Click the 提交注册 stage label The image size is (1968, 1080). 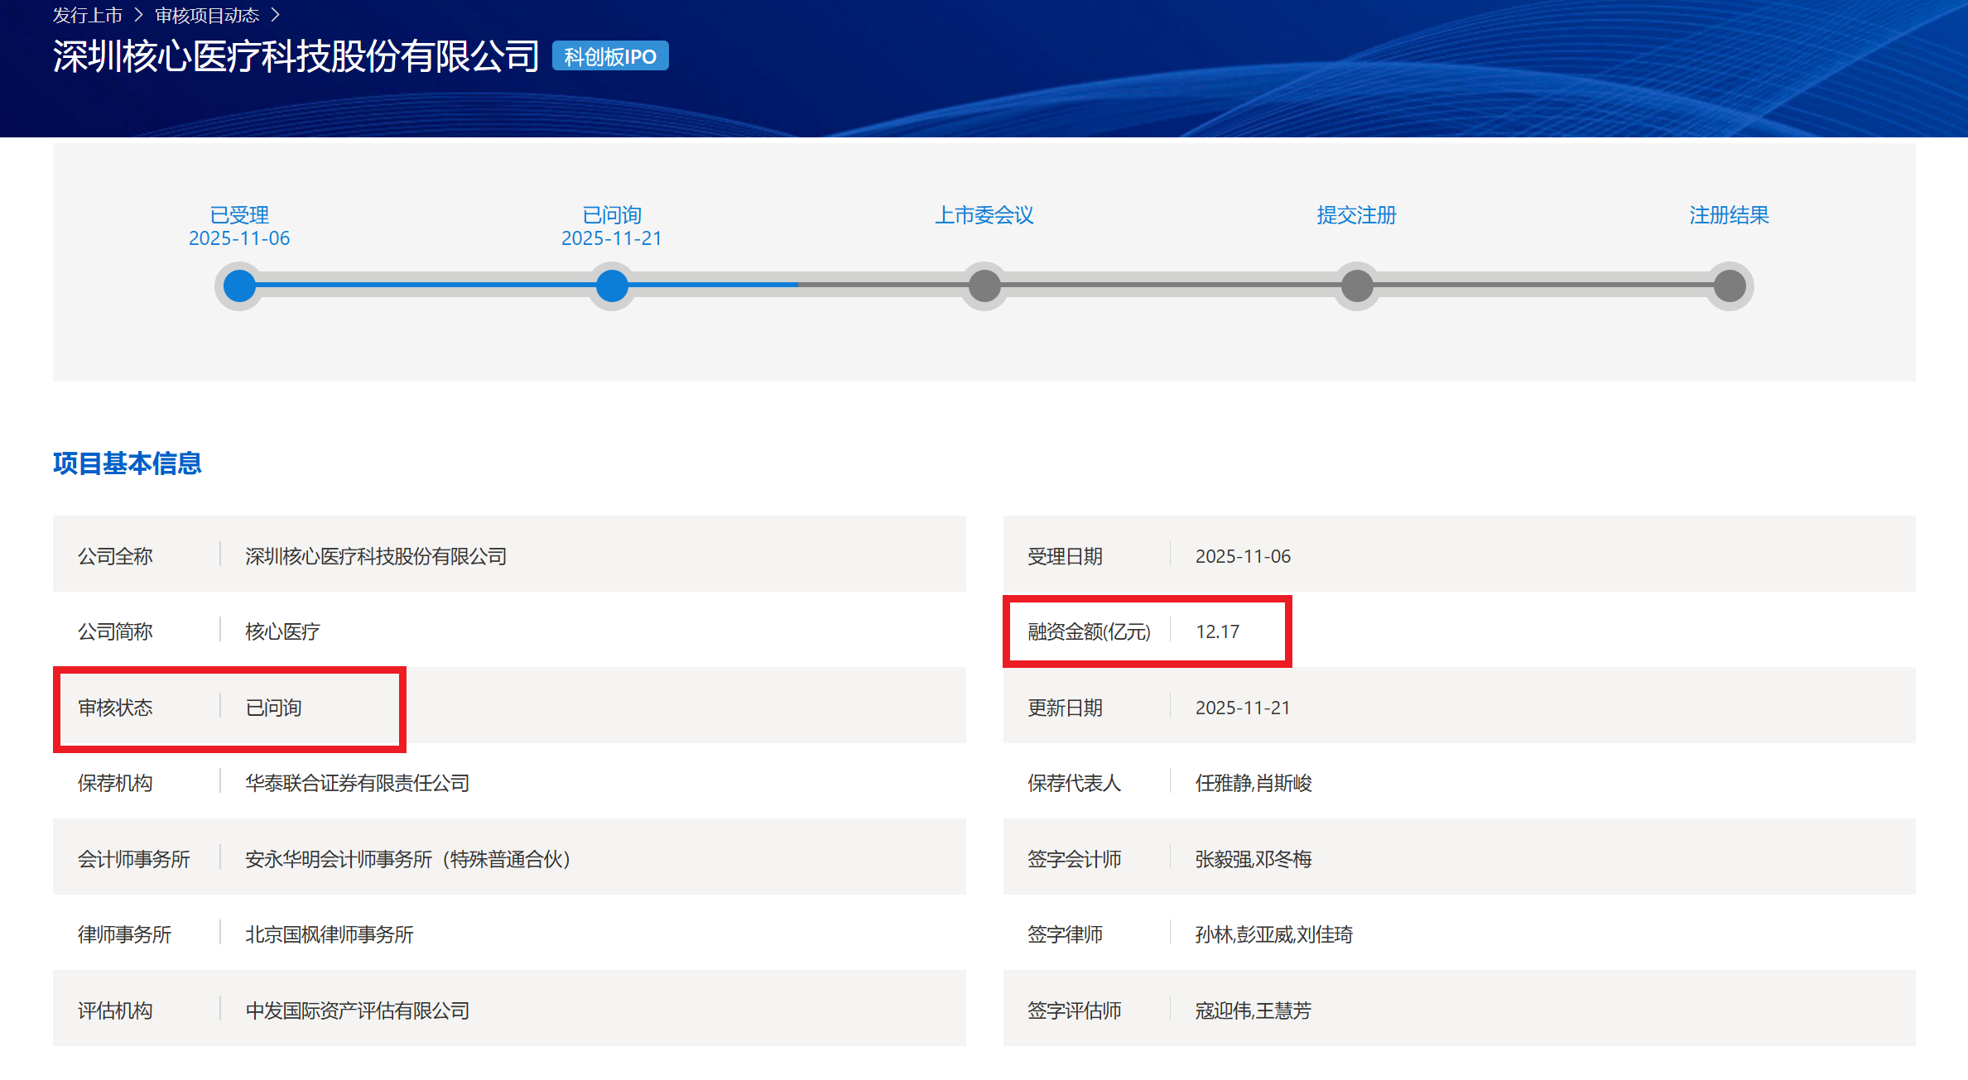tap(1357, 215)
